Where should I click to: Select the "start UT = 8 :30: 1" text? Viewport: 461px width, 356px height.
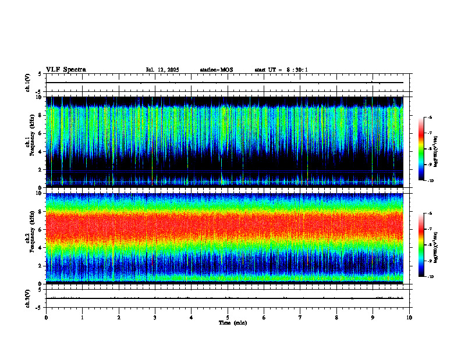tap(281, 70)
